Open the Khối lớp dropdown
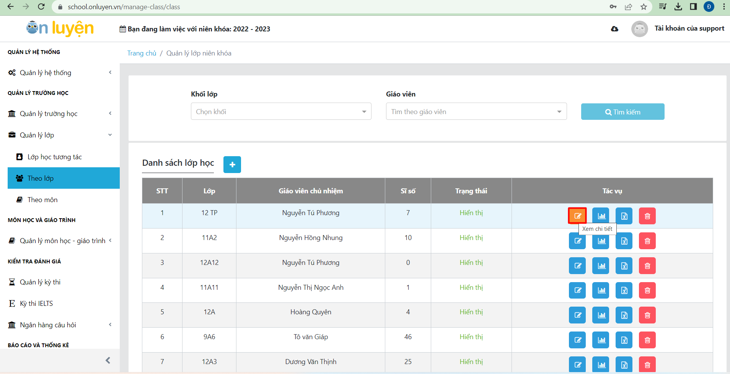730x374 pixels. [281, 111]
